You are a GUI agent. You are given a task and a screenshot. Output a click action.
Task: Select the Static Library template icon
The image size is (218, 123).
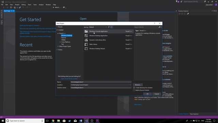pyautogui.click(x=86, y=44)
